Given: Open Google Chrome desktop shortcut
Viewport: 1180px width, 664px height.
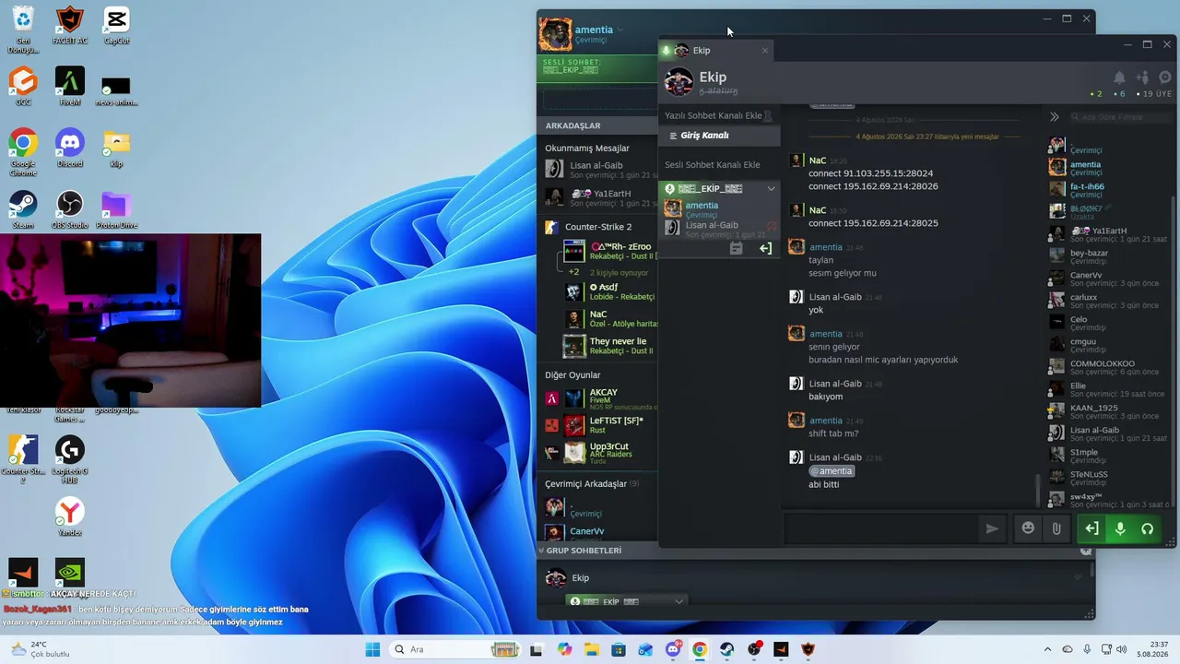Looking at the screenshot, I should point(23,151).
